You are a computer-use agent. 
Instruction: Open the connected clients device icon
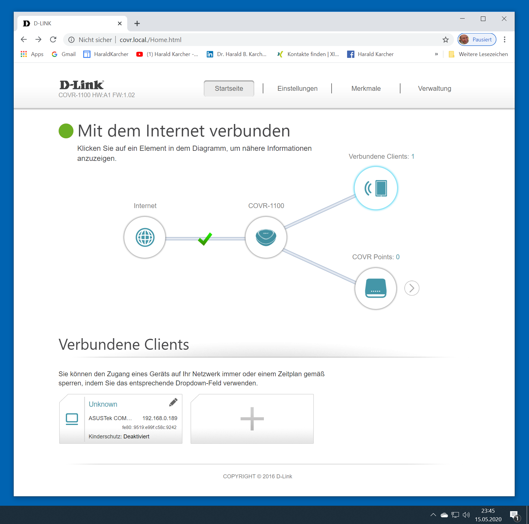click(376, 188)
